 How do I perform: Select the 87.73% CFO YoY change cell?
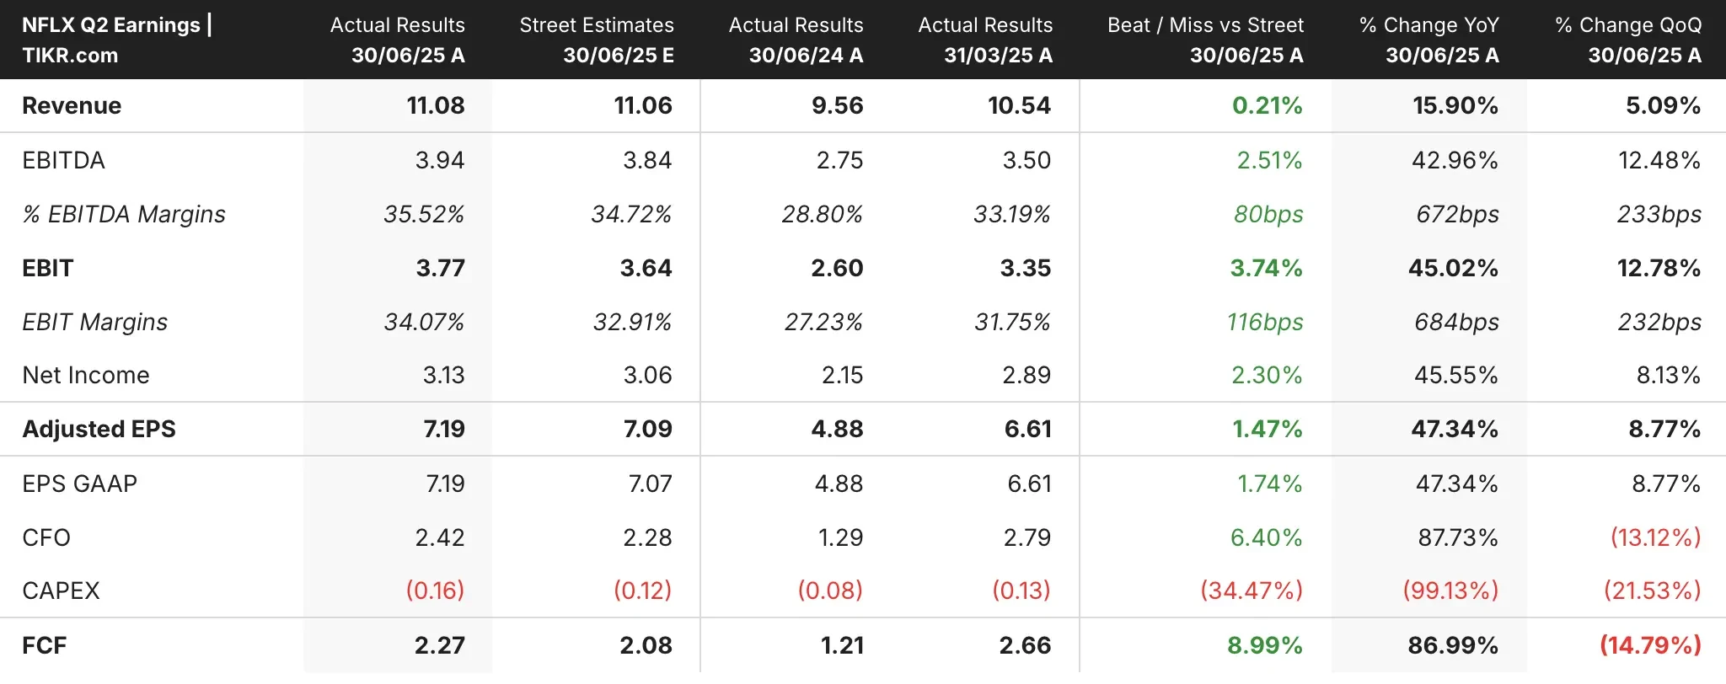pos(1457,537)
